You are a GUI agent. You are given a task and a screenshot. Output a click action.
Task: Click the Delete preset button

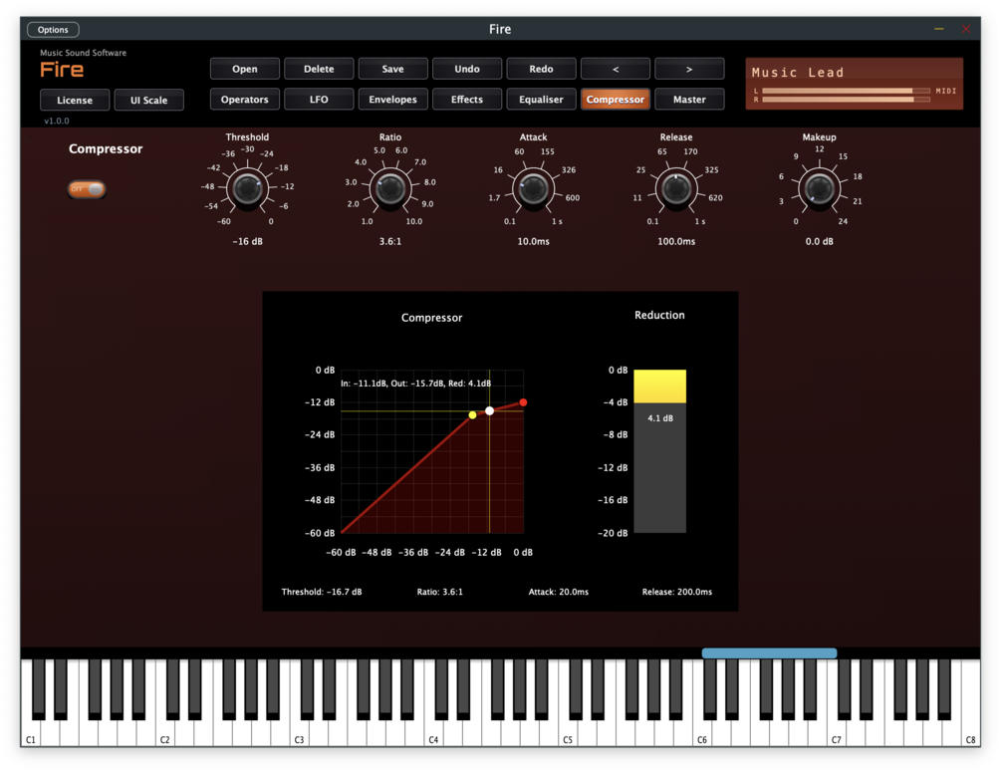(x=319, y=69)
